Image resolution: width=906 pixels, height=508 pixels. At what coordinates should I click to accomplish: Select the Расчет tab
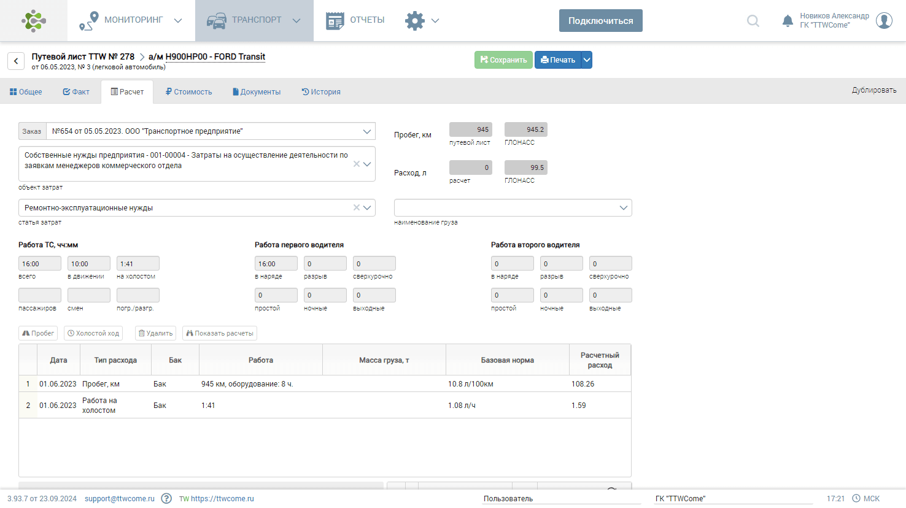[127, 91]
